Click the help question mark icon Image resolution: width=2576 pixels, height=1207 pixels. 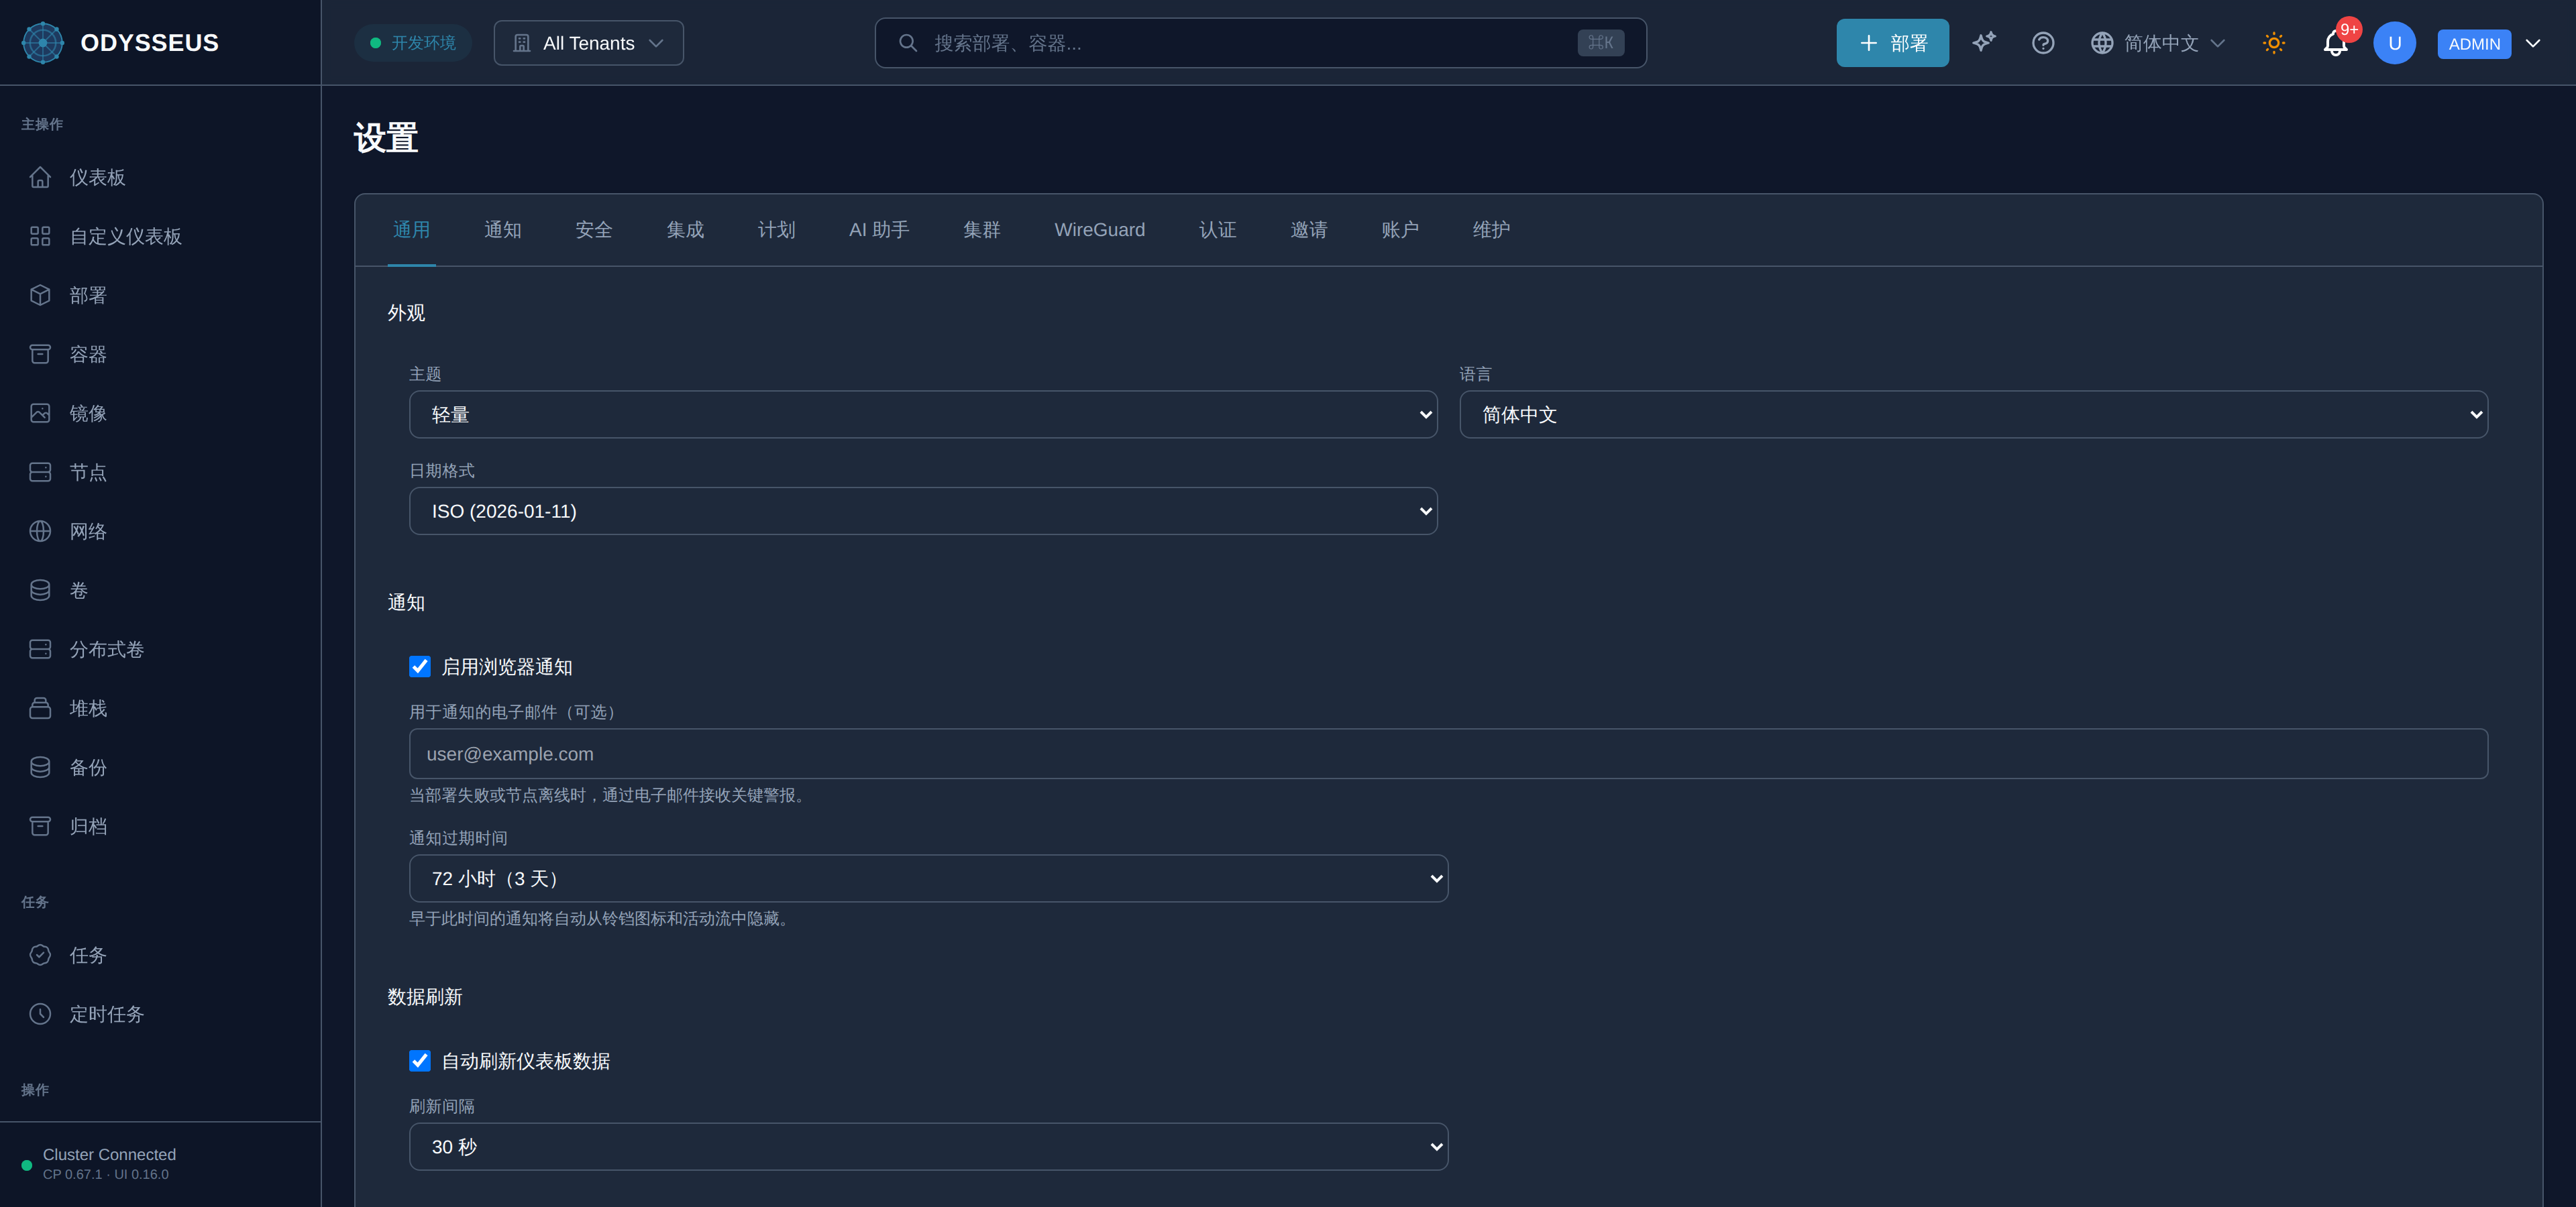[x=2043, y=43]
